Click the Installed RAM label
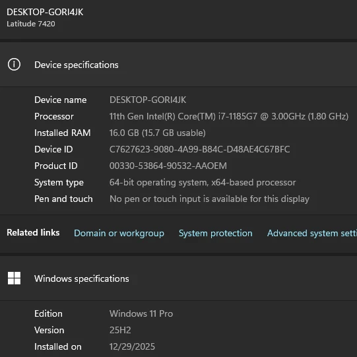The image size is (357, 357). pyautogui.click(x=63, y=133)
